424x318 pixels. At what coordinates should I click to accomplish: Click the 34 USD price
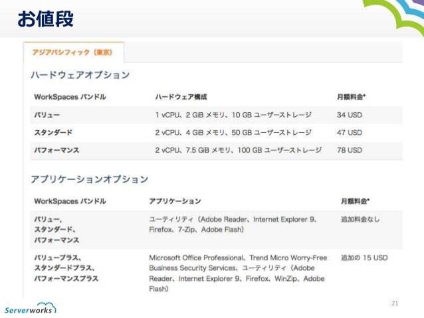[350, 115]
